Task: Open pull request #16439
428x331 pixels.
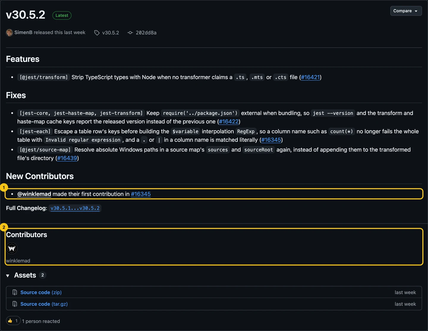Action: point(67,158)
